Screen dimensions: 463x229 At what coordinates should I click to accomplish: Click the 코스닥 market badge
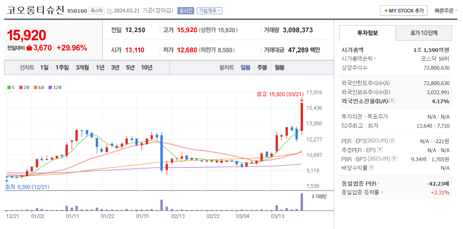(96, 11)
